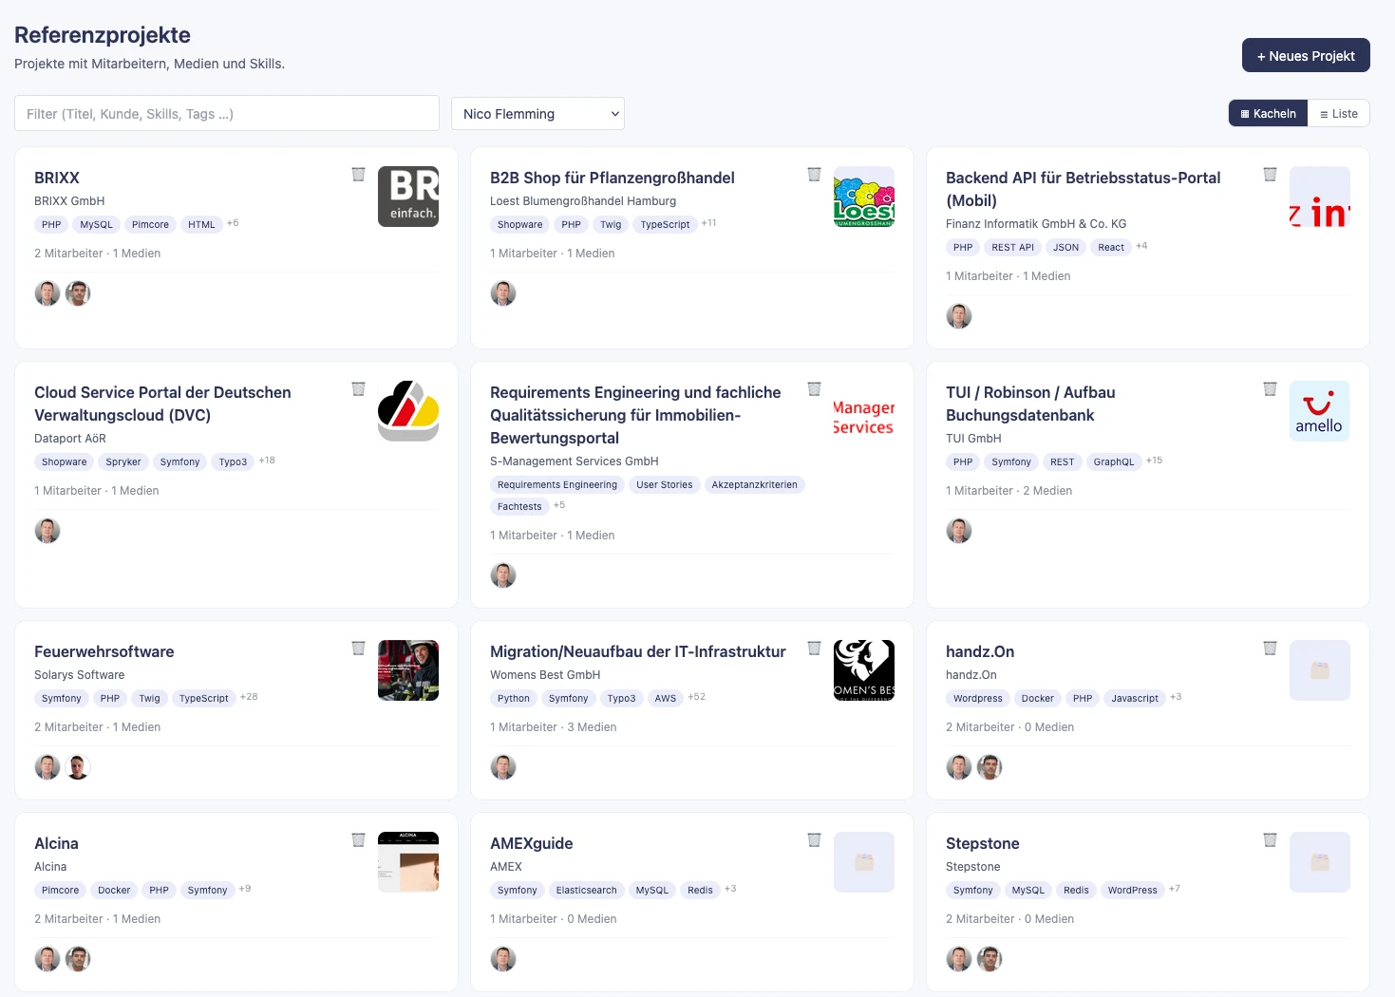Open Feuerwehrsoftware project title
Viewport: 1395px width, 997px height.
click(104, 651)
